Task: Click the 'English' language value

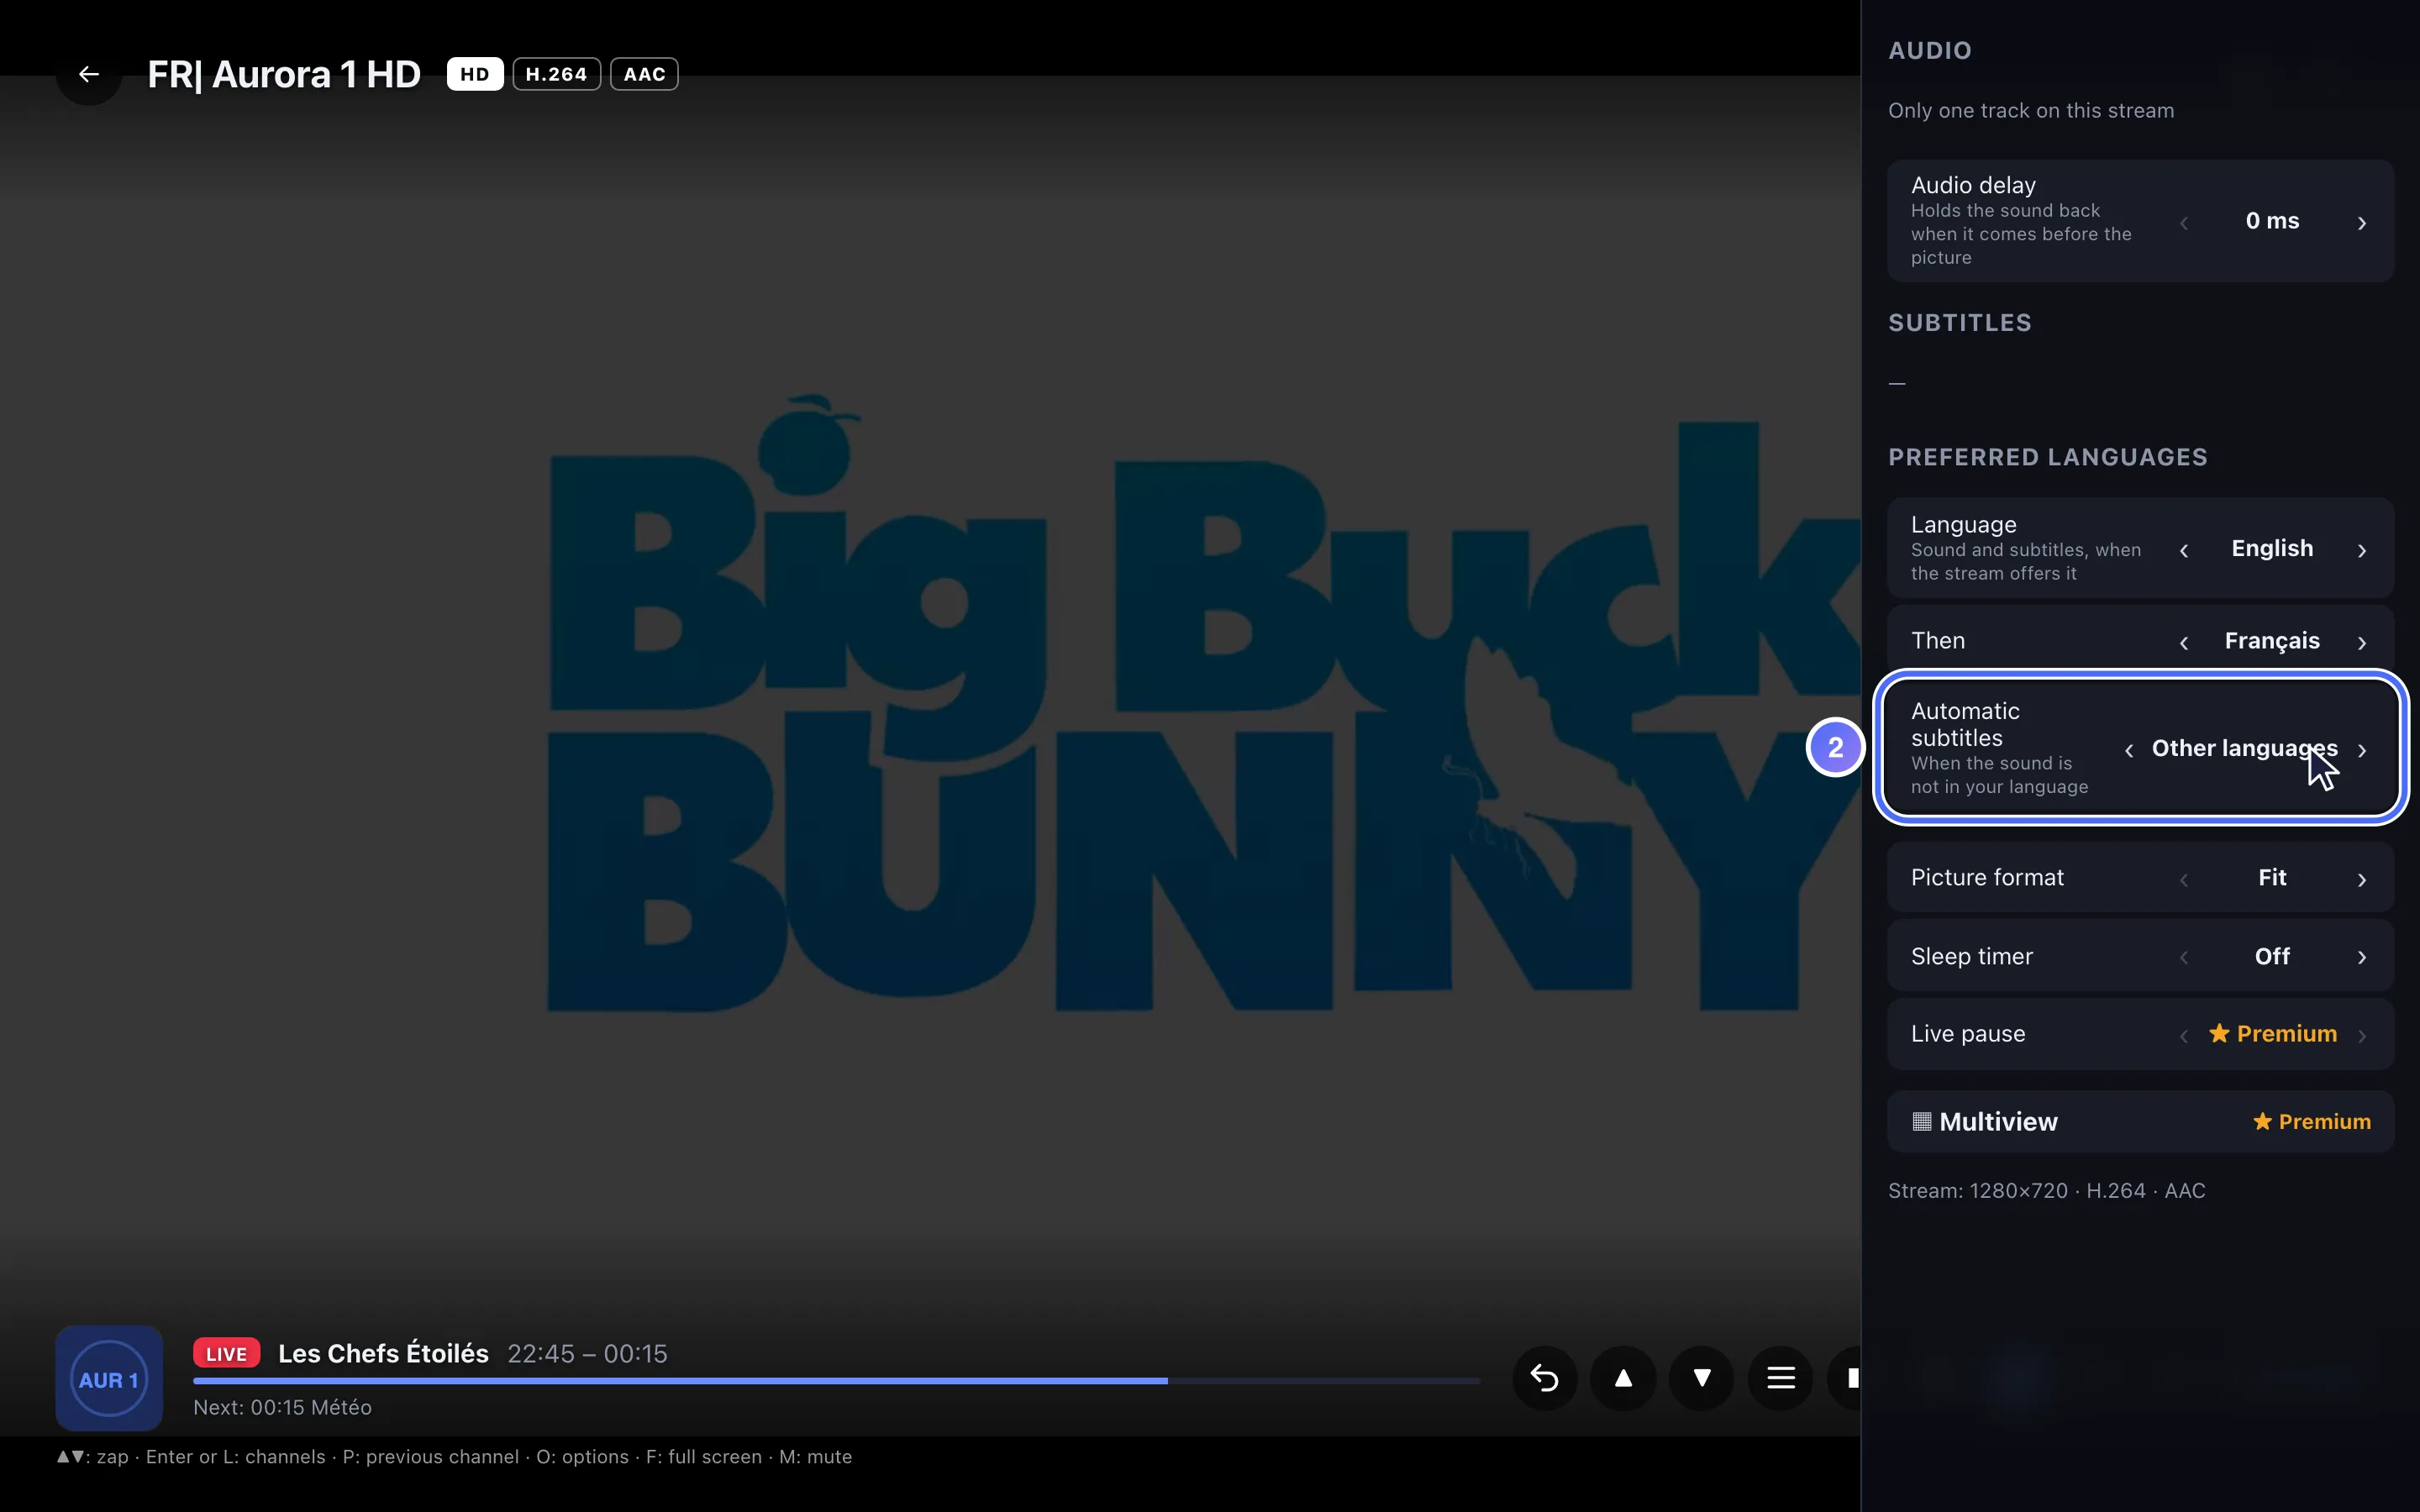Action: tap(2272, 548)
